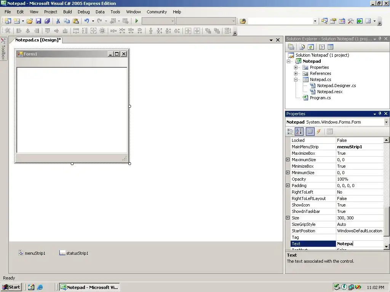Launch Internet Explorer from quick launch
The height and width of the screenshot is (292, 390).
(40, 287)
